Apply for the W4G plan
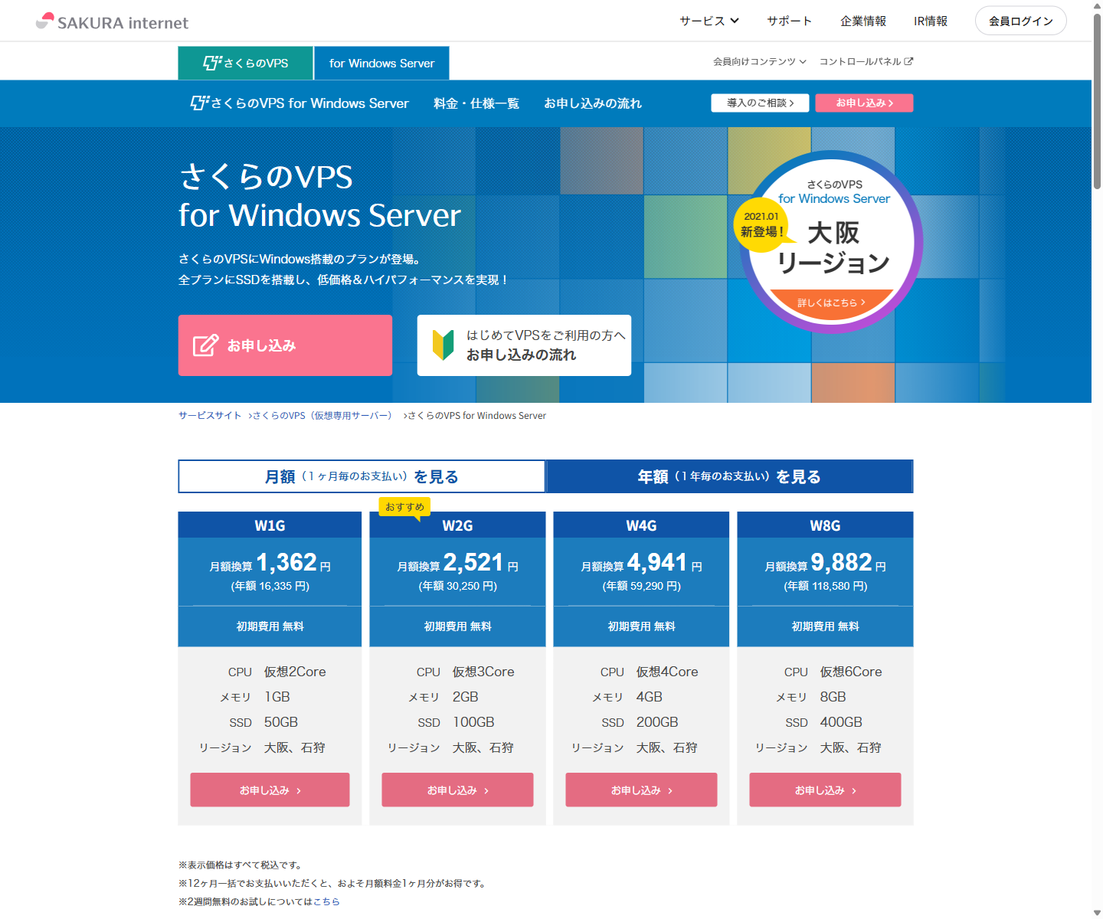This screenshot has height=919, width=1103. [641, 790]
